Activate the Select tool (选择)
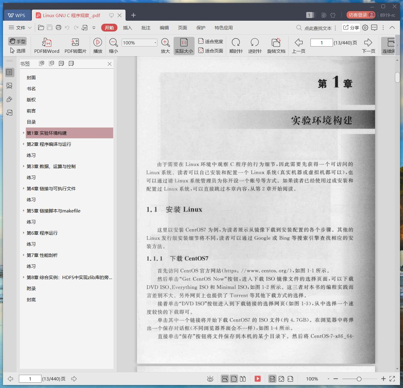Screen dimensions: 403x388 (x=18, y=51)
